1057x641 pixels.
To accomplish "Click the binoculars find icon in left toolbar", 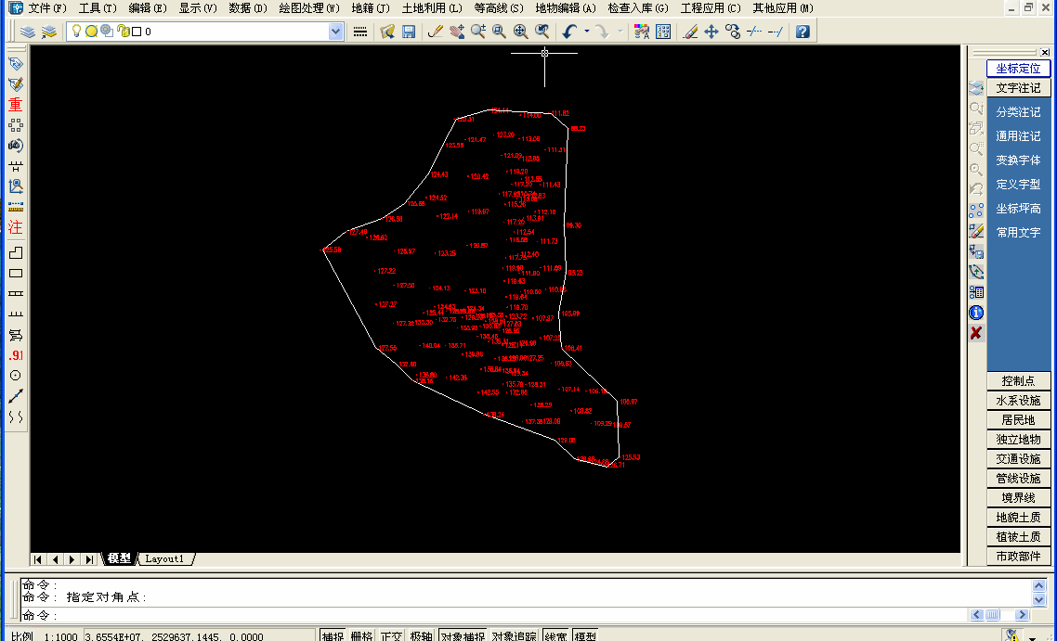I will 15,146.
